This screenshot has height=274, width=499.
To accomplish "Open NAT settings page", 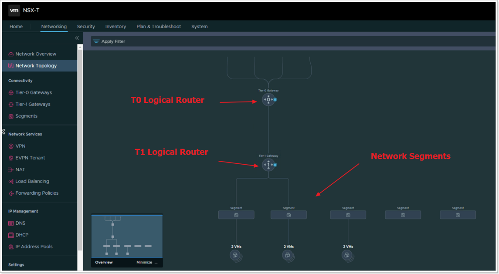I will 20,169.
